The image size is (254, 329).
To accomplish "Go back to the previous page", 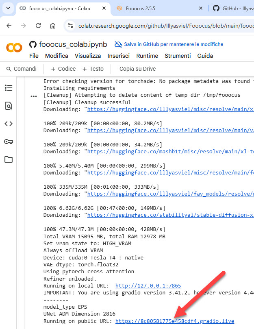I will click(x=9, y=26).
